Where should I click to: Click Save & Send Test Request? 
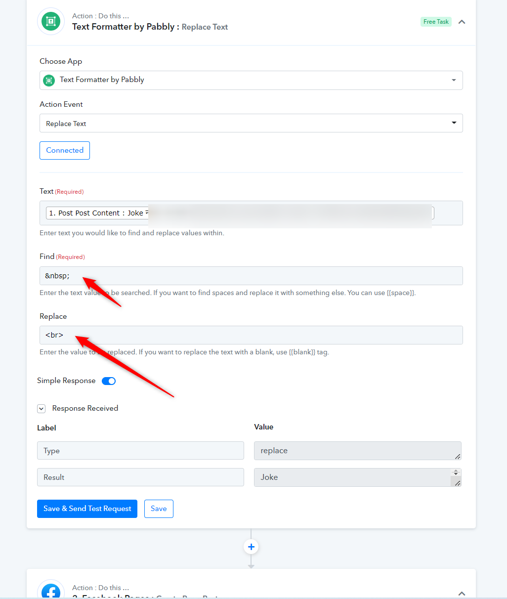coord(87,509)
